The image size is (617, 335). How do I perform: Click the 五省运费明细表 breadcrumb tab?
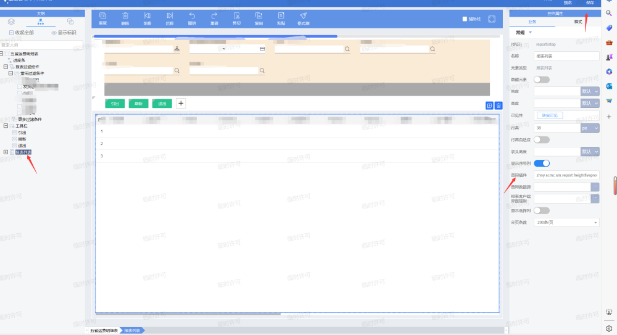point(104,330)
